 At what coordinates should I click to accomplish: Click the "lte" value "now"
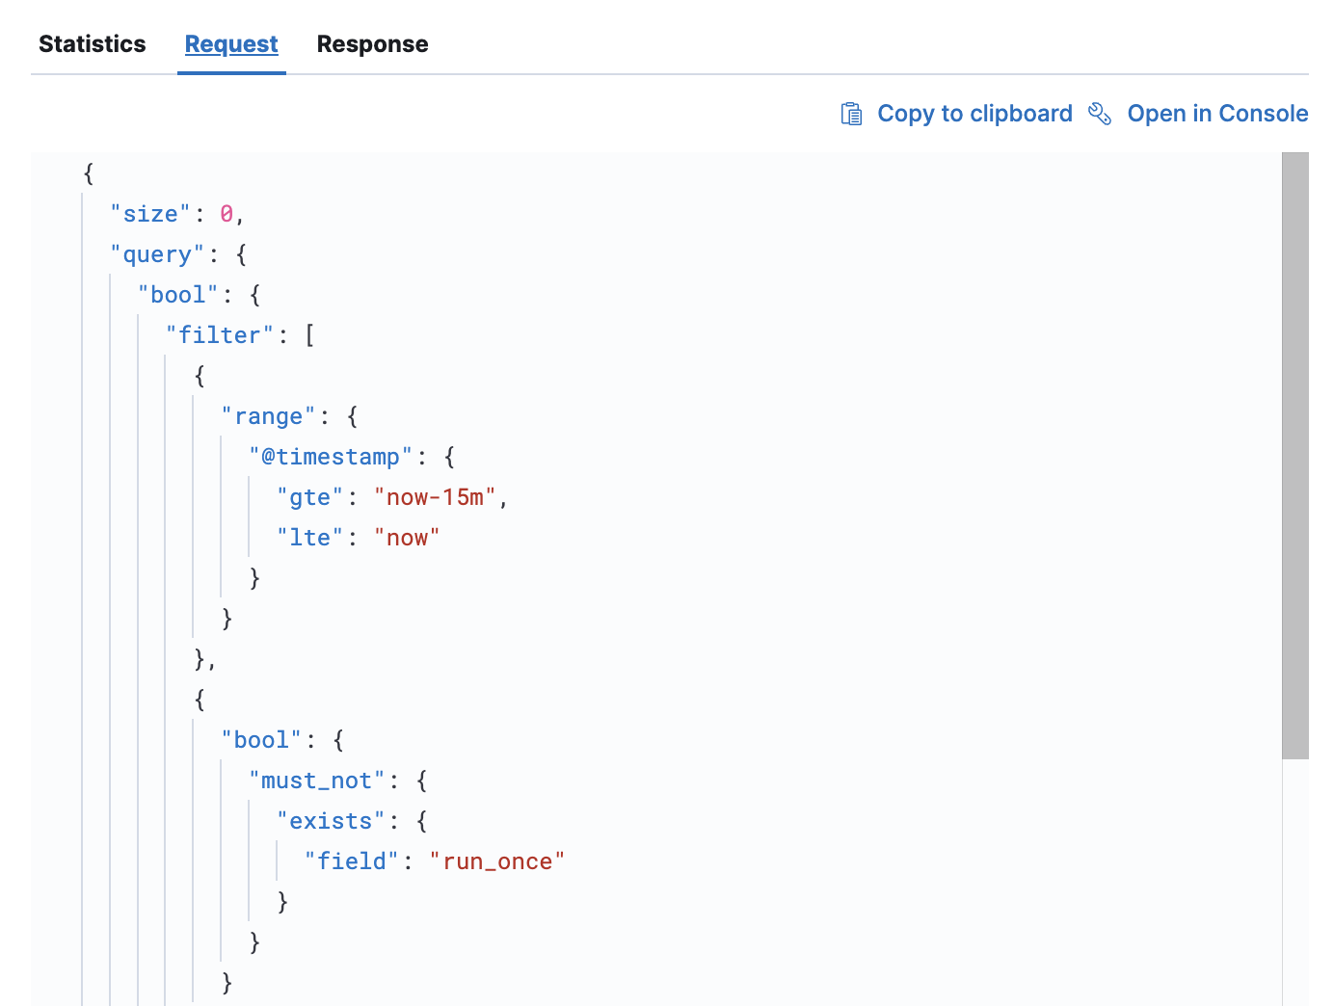point(407,537)
